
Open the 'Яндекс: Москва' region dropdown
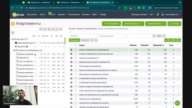[140, 14]
